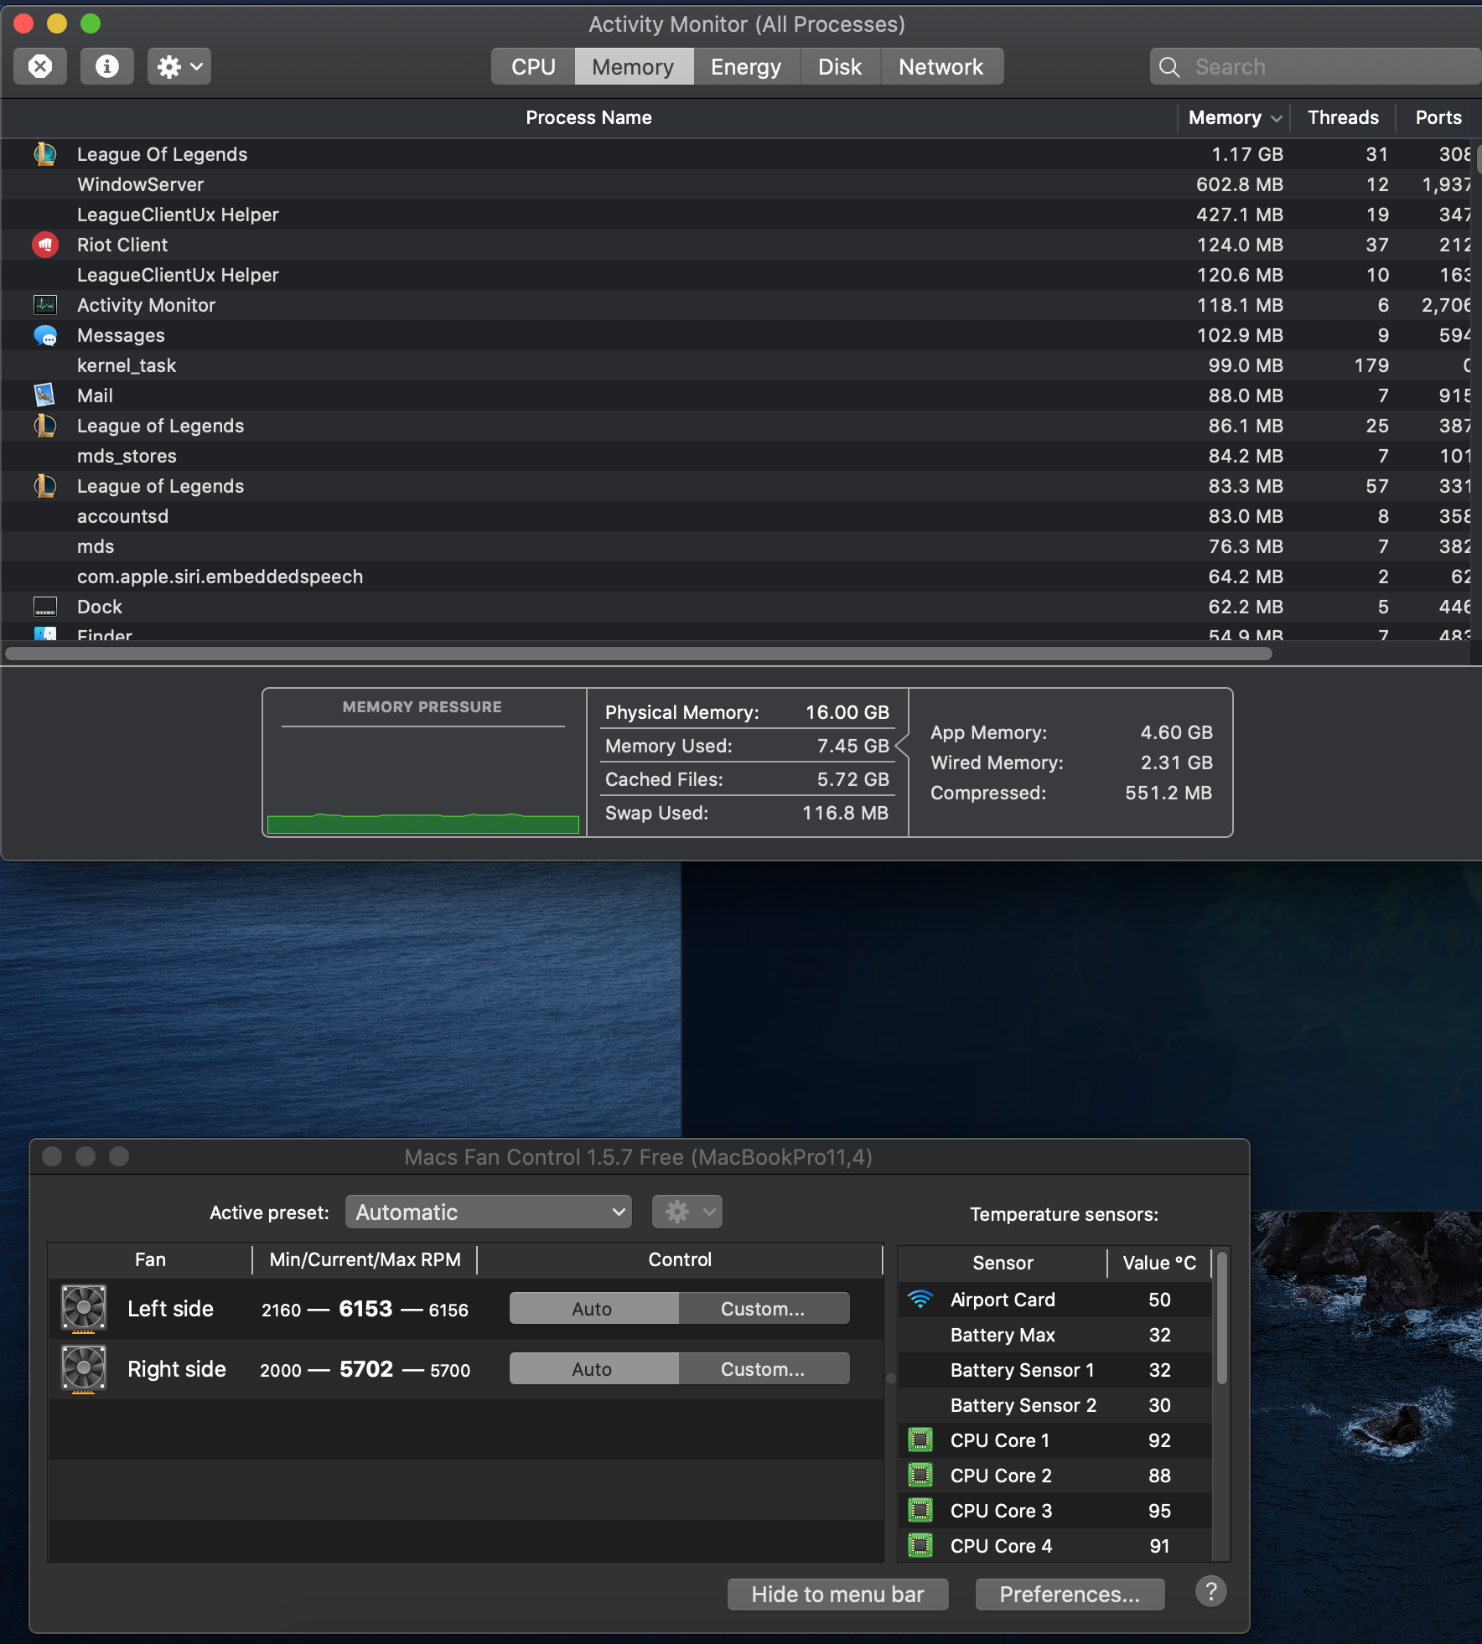Image resolution: width=1482 pixels, height=1644 pixels.
Task: Open the gear actions menu in Activity Monitor
Action: [x=179, y=66]
